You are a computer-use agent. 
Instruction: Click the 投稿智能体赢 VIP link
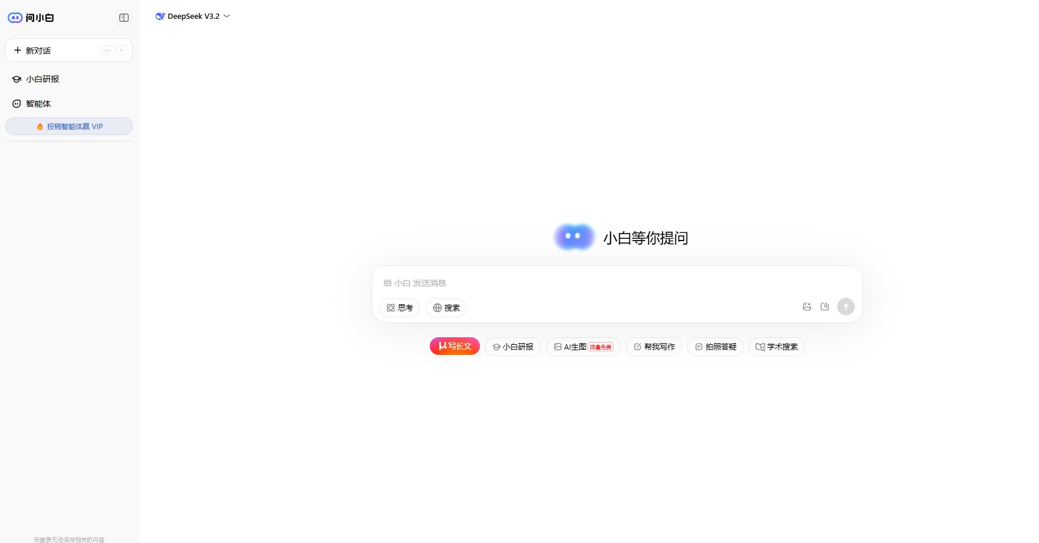74,126
